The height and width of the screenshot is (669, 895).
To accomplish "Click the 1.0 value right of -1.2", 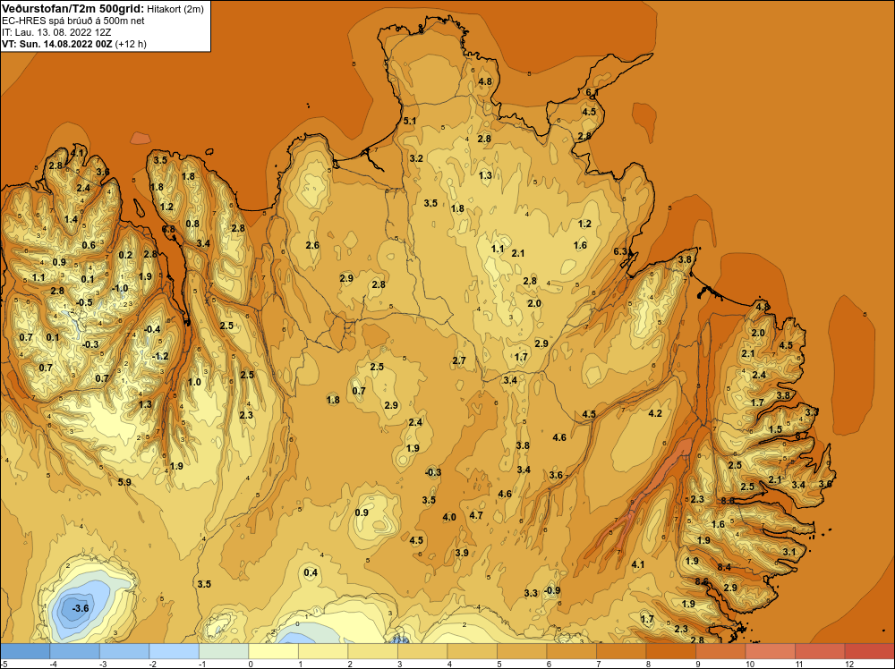I will [x=194, y=382].
